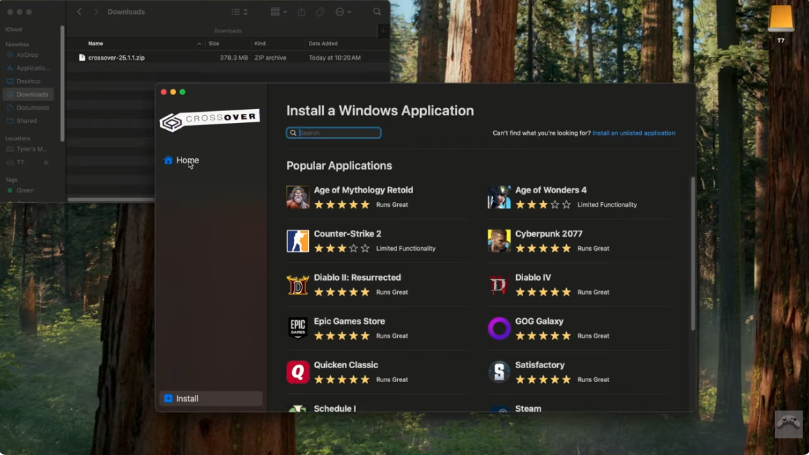Open Schedule I entry

coord(335,408)
